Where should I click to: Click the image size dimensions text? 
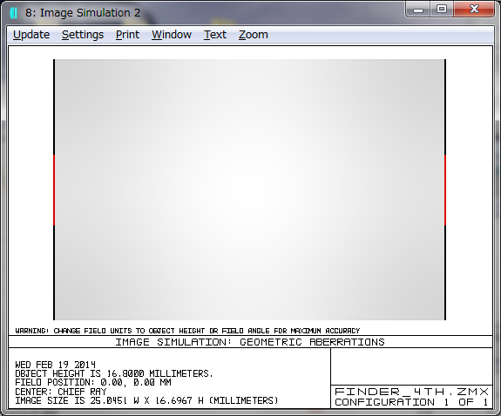[146, 400]
